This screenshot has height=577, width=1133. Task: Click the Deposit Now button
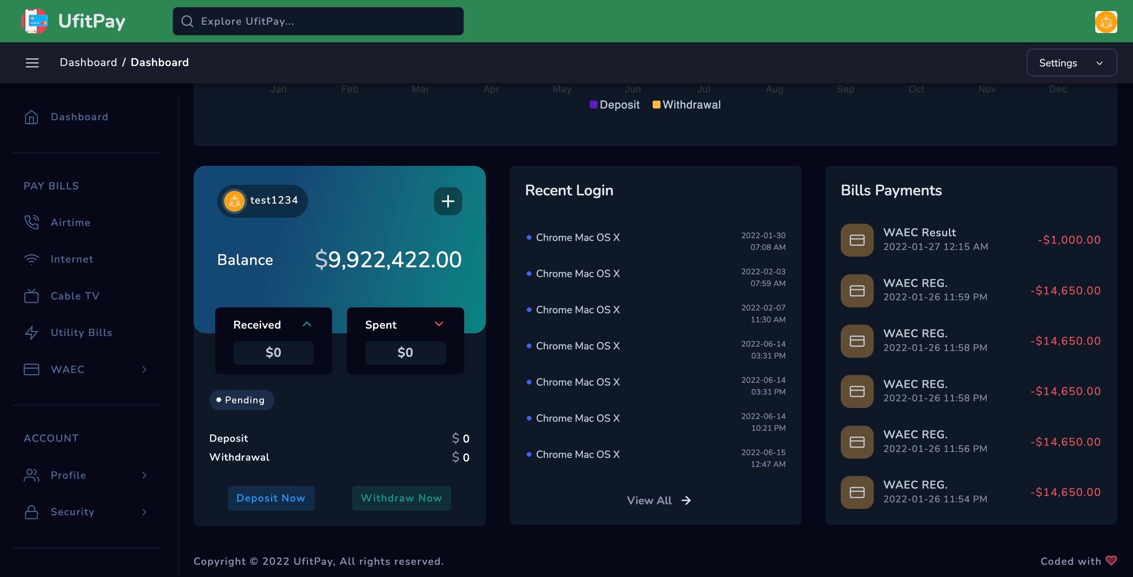pyautogui.click(x=271, y=498)
